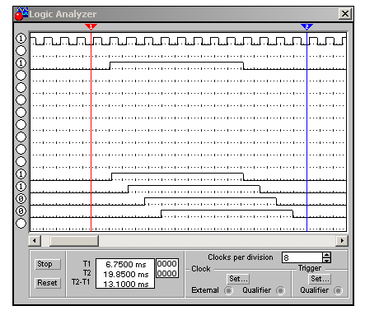Click the Clocks per division field
The height and width of the screenshot is (315, 365).
pos(302,257)
